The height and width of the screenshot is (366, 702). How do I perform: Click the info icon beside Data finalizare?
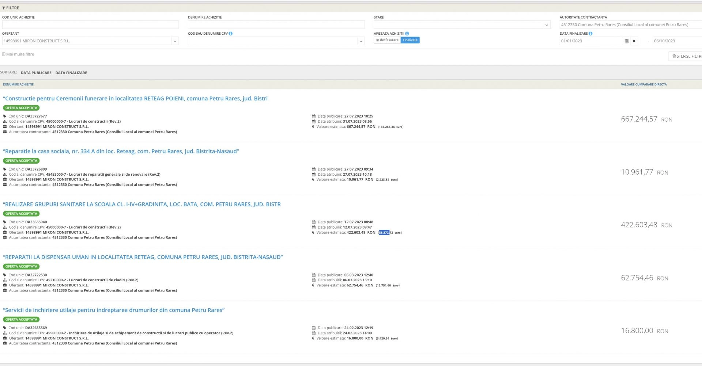click(x=590, y=34)
